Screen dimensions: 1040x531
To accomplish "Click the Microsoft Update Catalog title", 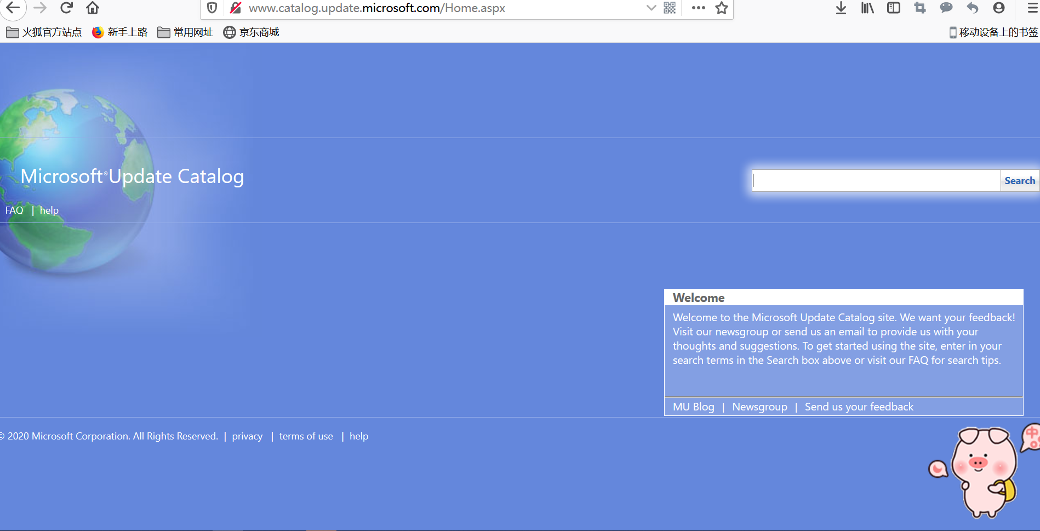I will pyautogui.click(x=132, y=176).
